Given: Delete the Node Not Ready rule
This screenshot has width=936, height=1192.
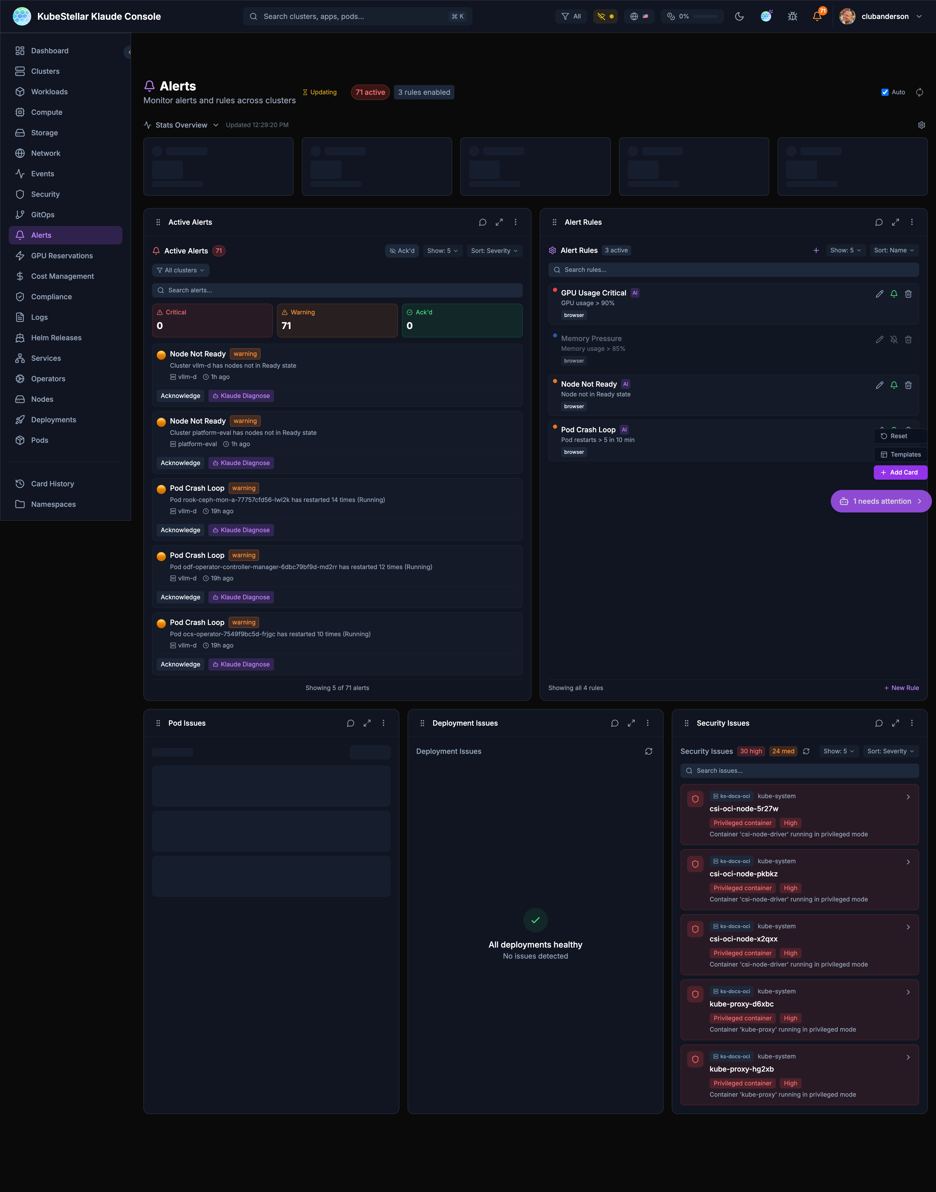Looking at the screenshot, I should 908,385.
